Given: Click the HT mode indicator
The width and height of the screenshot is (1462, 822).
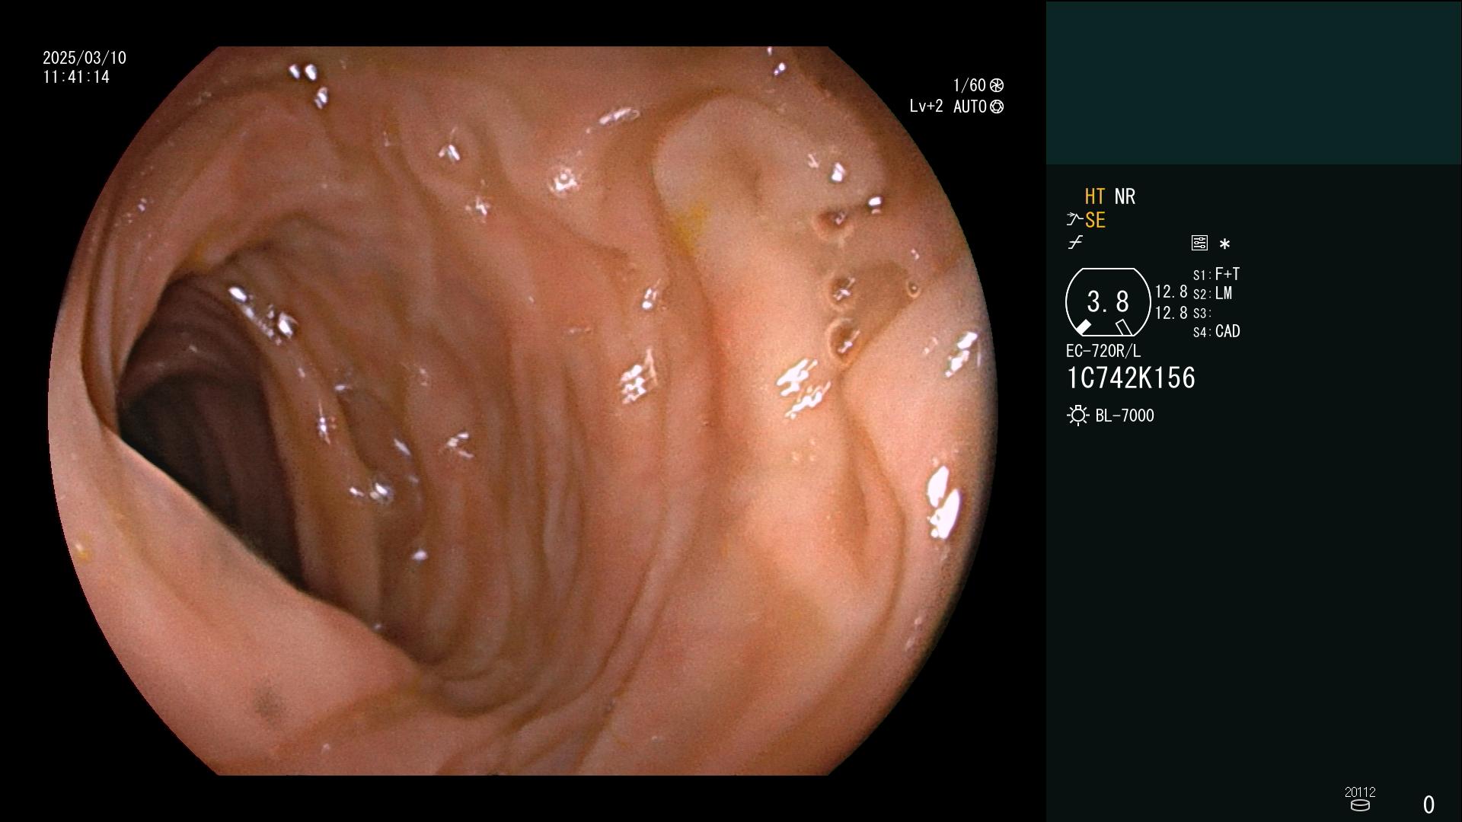Looking at the screenshot, I should pos(1094,196).
